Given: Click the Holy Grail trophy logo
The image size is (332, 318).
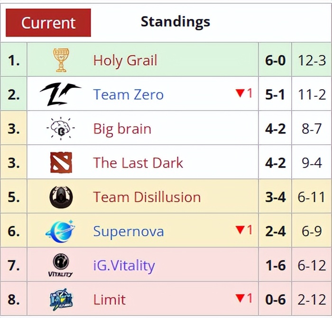Looking at the screenshot, I should coord(61,60).
